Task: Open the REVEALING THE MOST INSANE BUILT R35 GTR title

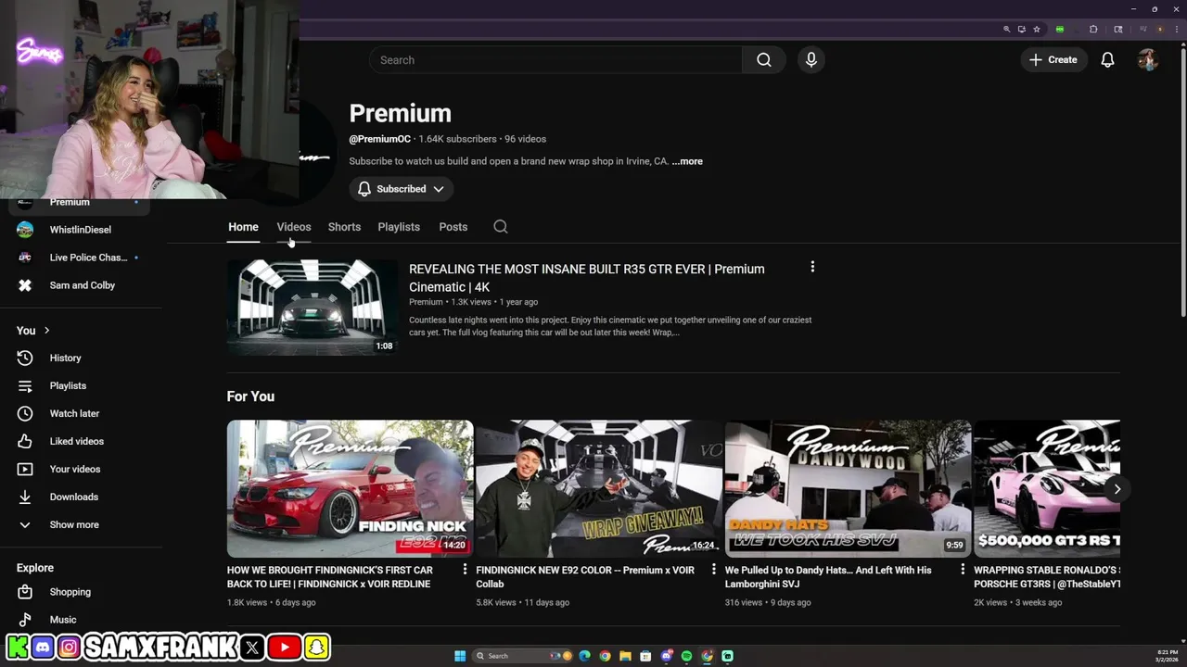Action: pyautogui.click(x=587, y=278)
